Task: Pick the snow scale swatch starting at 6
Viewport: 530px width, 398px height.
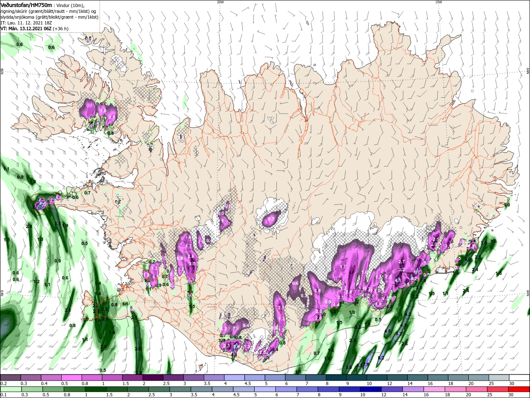Action: pos(296,378)
